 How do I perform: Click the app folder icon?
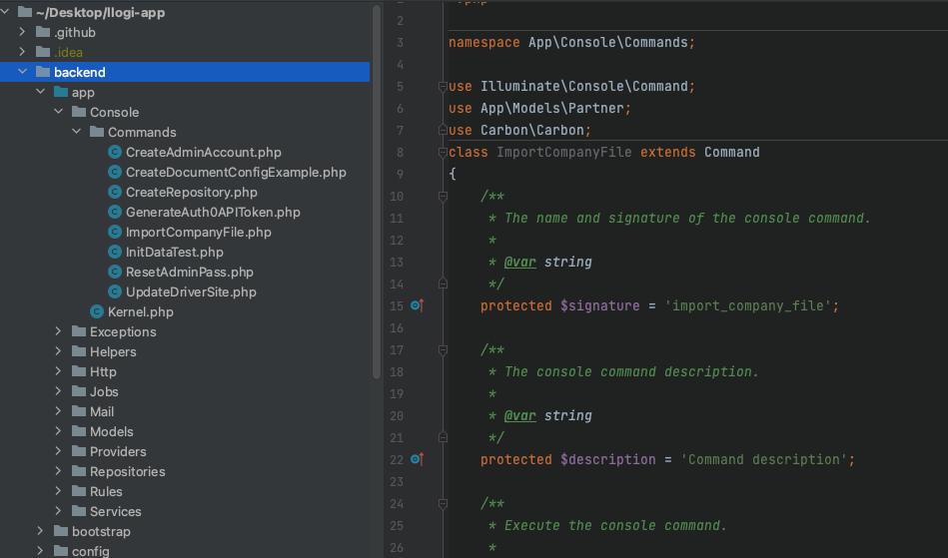click(x=61, y=92)
